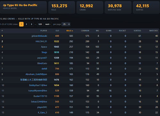Select current page 1 button
The image size is (160, 116).
[21, 24]
